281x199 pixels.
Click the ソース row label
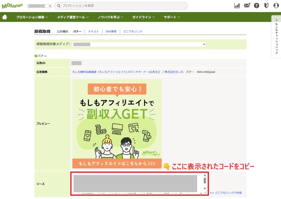pos(41,184)
